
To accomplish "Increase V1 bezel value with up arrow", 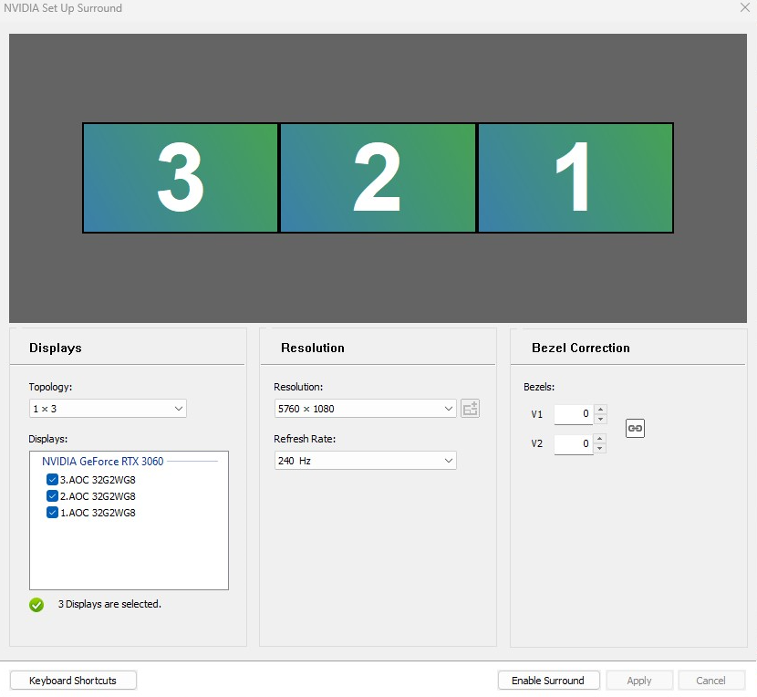I will click(x=600, y=410).
